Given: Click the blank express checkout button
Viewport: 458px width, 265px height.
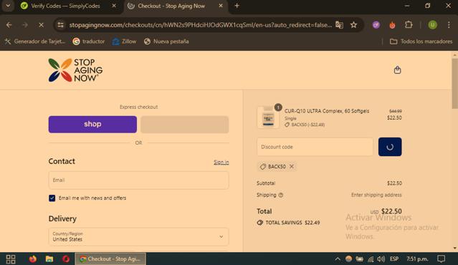Looking at the screenshot, I should tap(185, 125).
